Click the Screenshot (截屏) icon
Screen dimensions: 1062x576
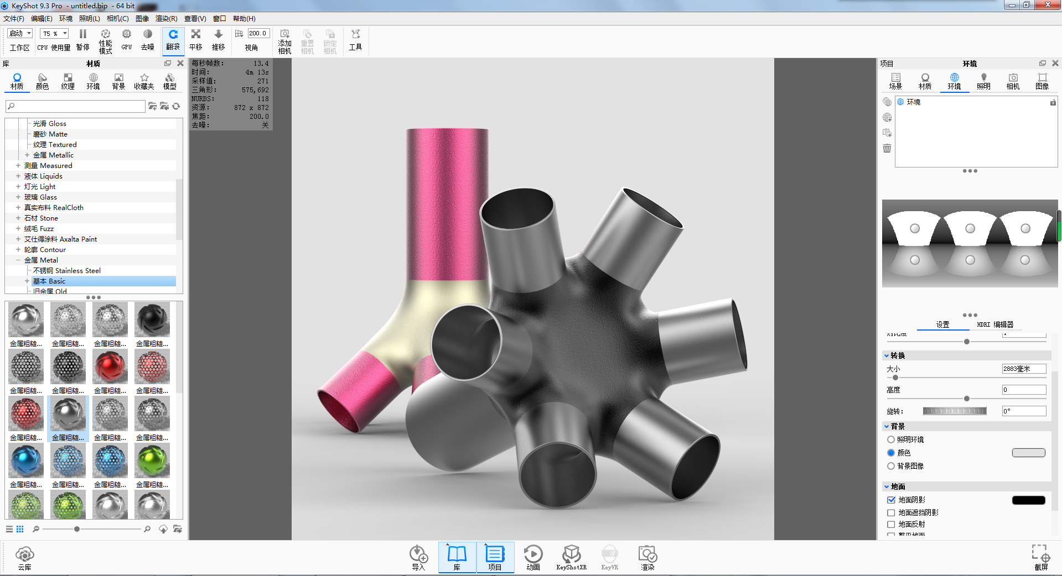click(1040, 557)
